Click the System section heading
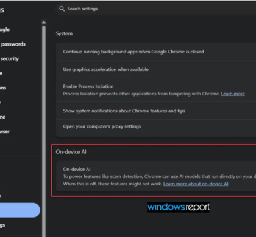 64,33
